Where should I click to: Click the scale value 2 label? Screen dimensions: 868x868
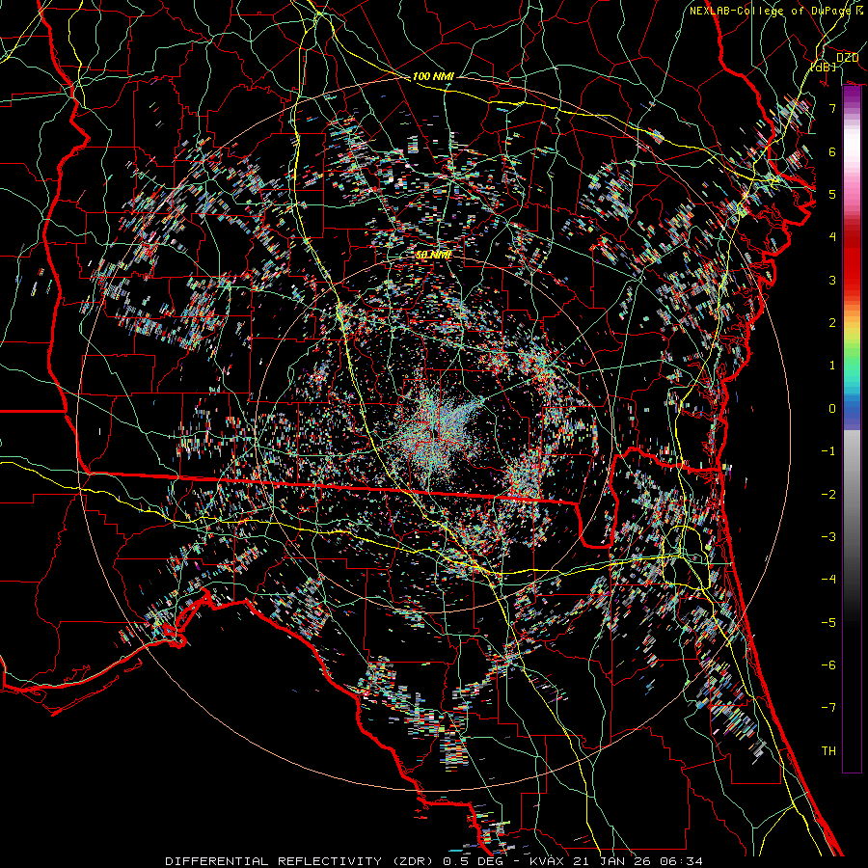point(832,323)
